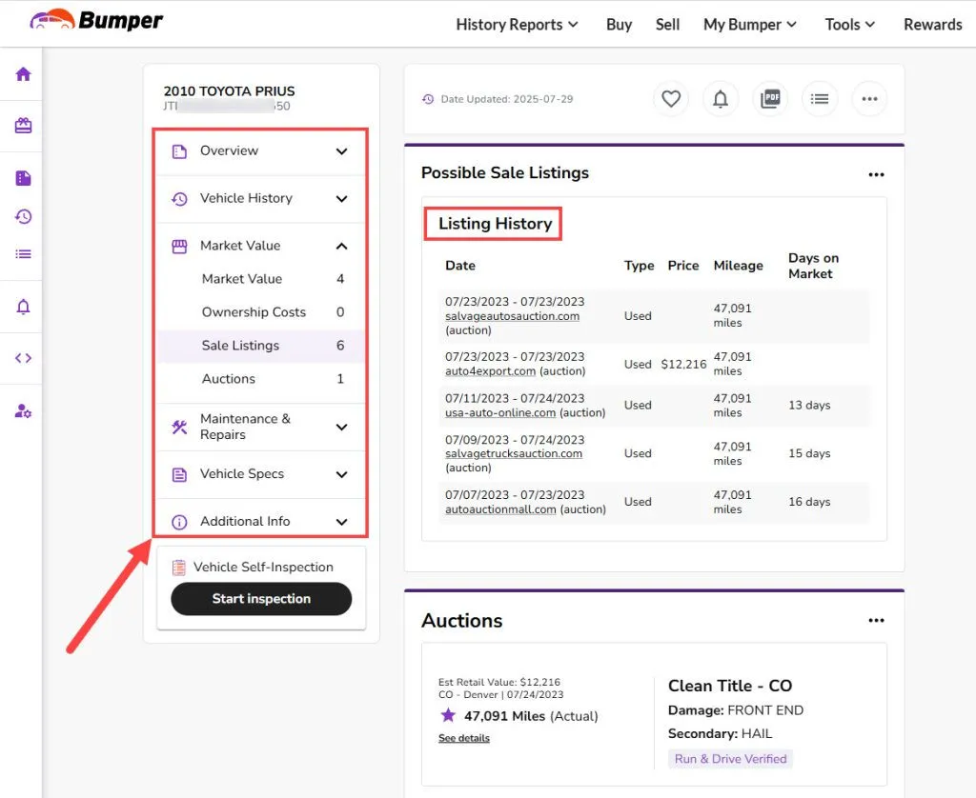Click the Overview section icon
Image resolution: width=976 pixels, height=798 pixels.
click(179, 151)
